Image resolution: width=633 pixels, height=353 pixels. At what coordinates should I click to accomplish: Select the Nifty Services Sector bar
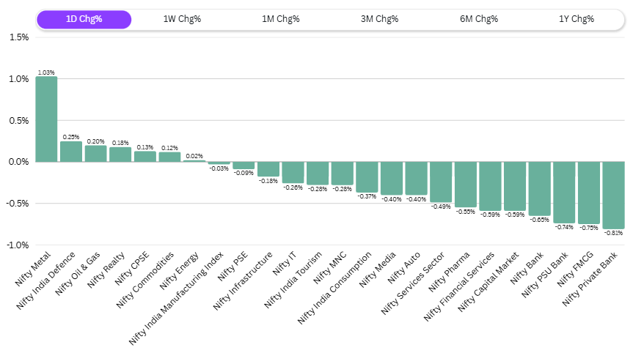point(441,182)
